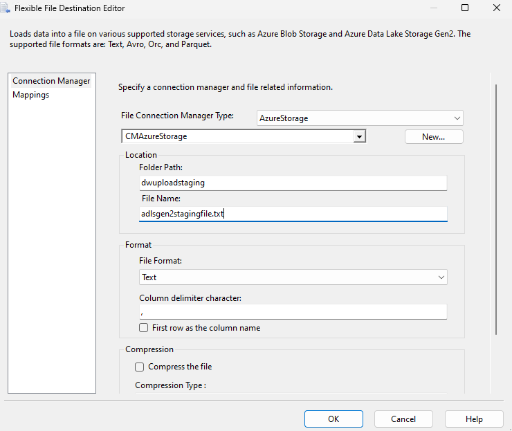Click OK to confirm settings

pos(333,419)
